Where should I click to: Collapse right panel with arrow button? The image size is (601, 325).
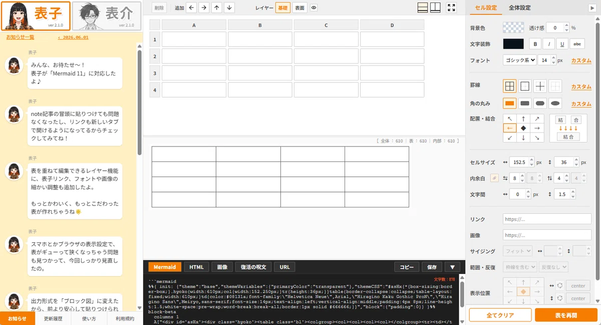[x=593, y=7]
